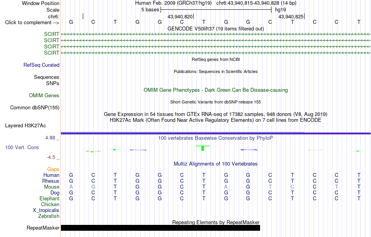Viewport: 371px width, 237px height.
Task: Open the Multiz Alignments of 100 Vertebrates title
Action: 216,164
